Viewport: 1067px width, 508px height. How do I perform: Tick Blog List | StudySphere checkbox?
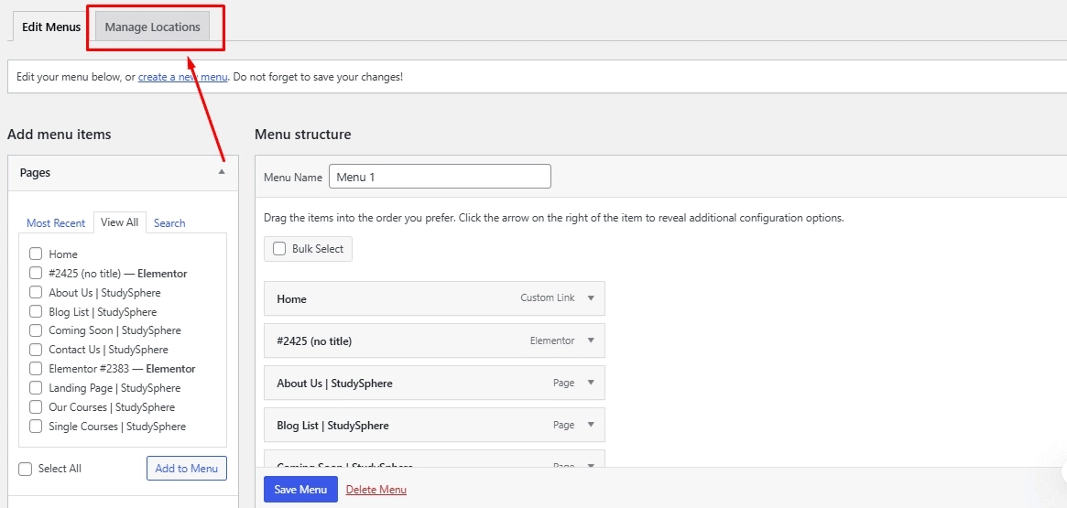[36, 311]
